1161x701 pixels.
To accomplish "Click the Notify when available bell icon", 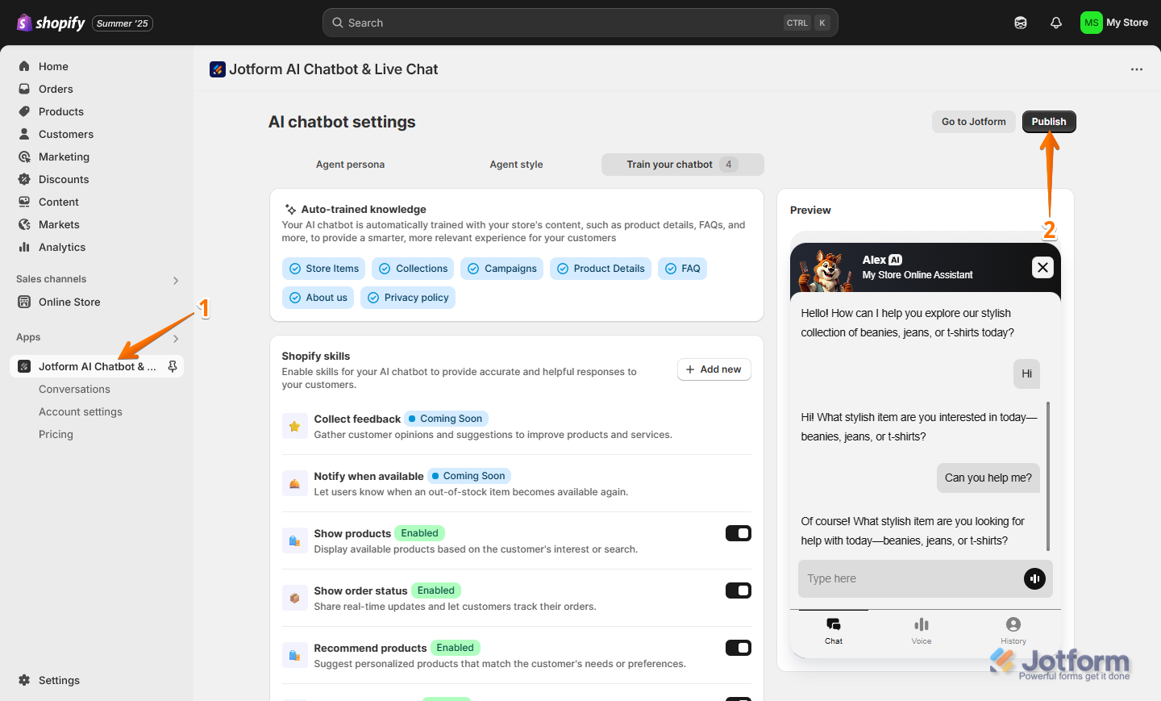I will click(294, 483).
